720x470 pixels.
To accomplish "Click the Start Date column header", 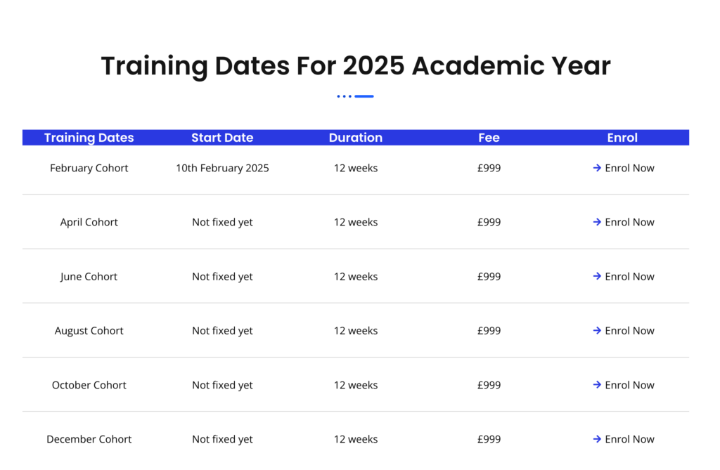I will [222, 138].
